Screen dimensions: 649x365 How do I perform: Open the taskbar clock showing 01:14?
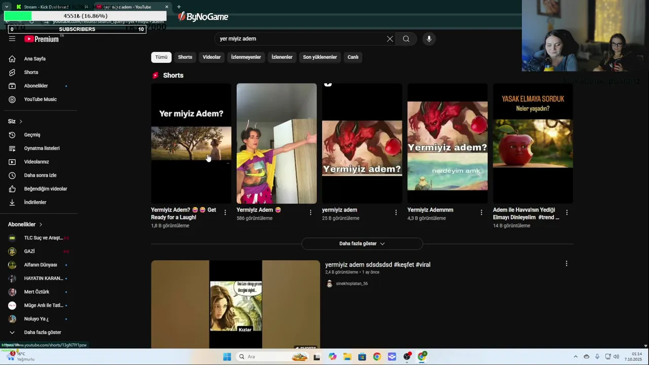[x=633, y=357]
